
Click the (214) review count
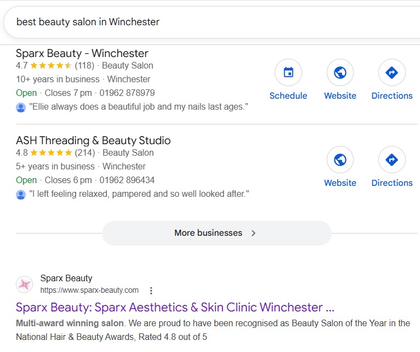(x=85, y=152)
